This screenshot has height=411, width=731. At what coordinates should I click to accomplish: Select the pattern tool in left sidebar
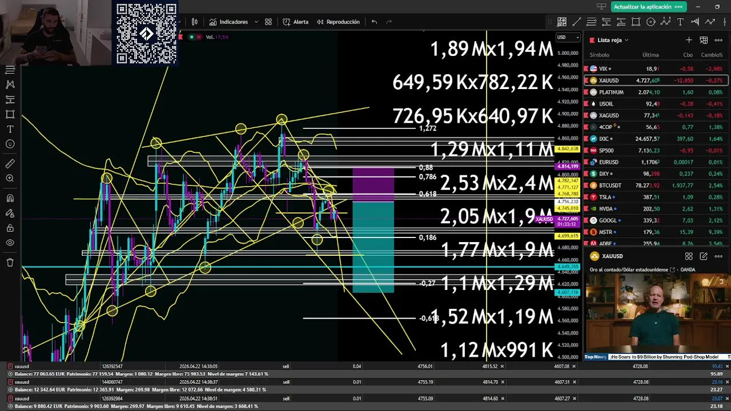10,84
